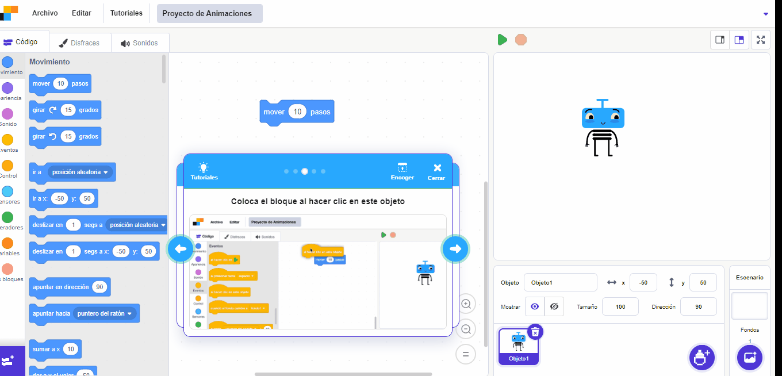782x376 pixels.
Task: Zoom in the code workspace
Action: (x=466, y=304)
